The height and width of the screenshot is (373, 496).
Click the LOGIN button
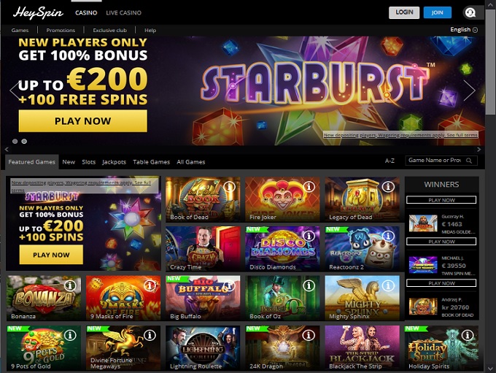pos(404,12)
